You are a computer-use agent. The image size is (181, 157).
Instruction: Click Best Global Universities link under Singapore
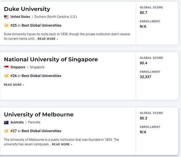click(x=41, y=76)
